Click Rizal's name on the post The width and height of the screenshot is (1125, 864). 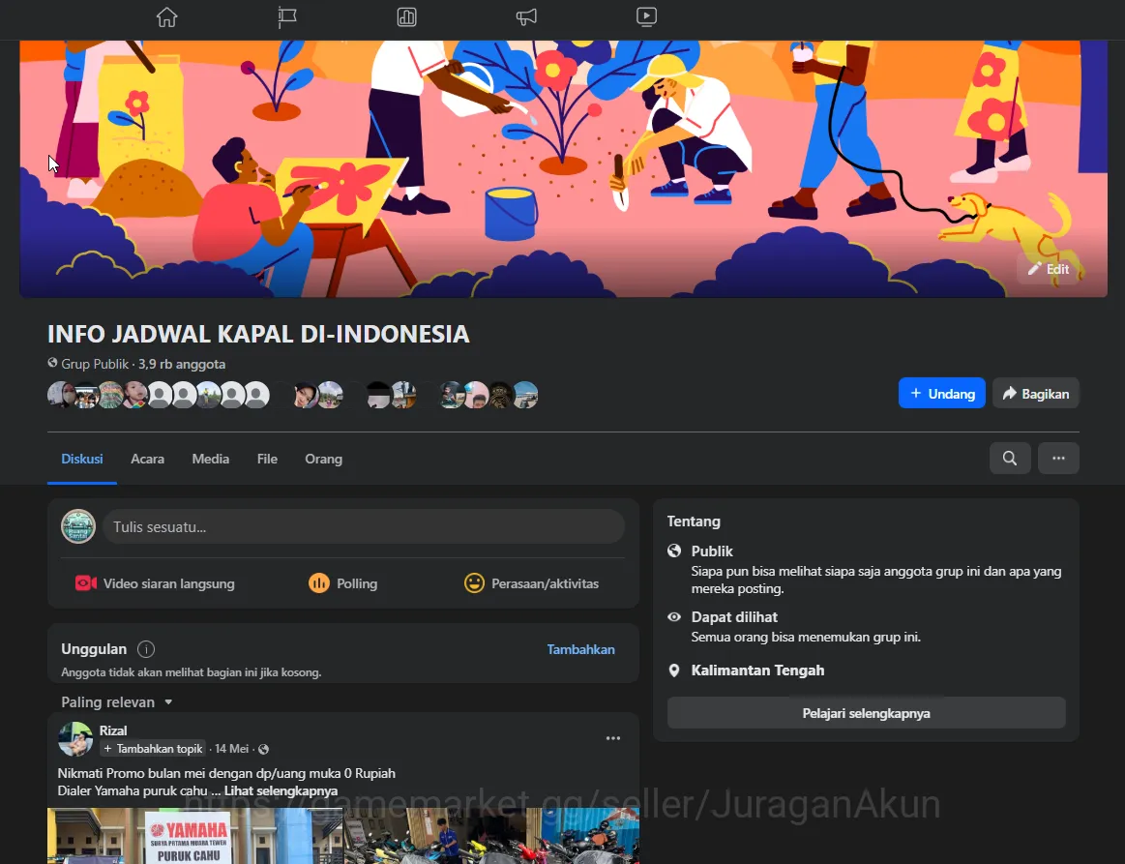pos(112,730)
